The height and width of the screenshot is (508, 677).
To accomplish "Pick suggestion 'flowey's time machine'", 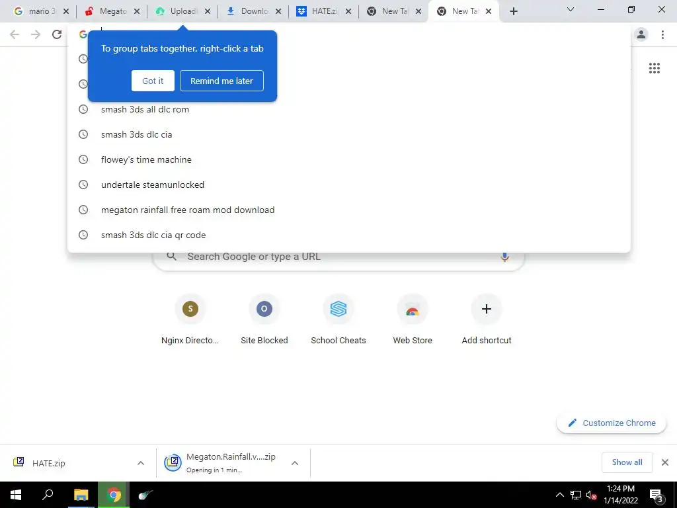I will coord(348,159).
